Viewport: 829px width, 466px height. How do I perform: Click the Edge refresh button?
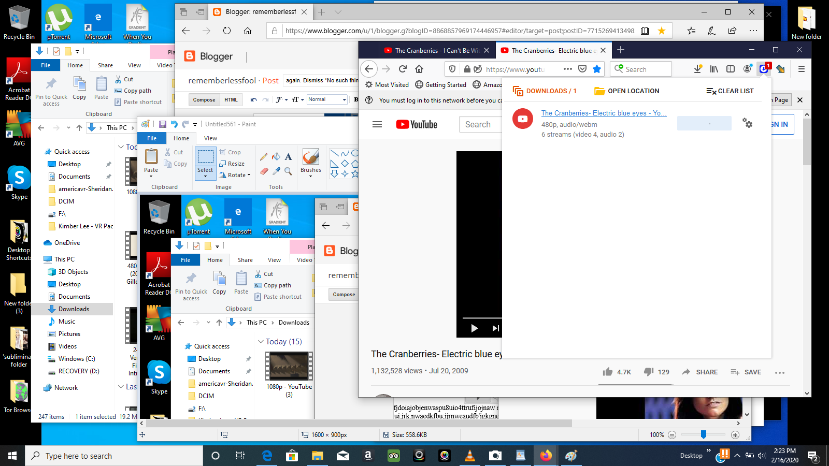click(227, 31)
